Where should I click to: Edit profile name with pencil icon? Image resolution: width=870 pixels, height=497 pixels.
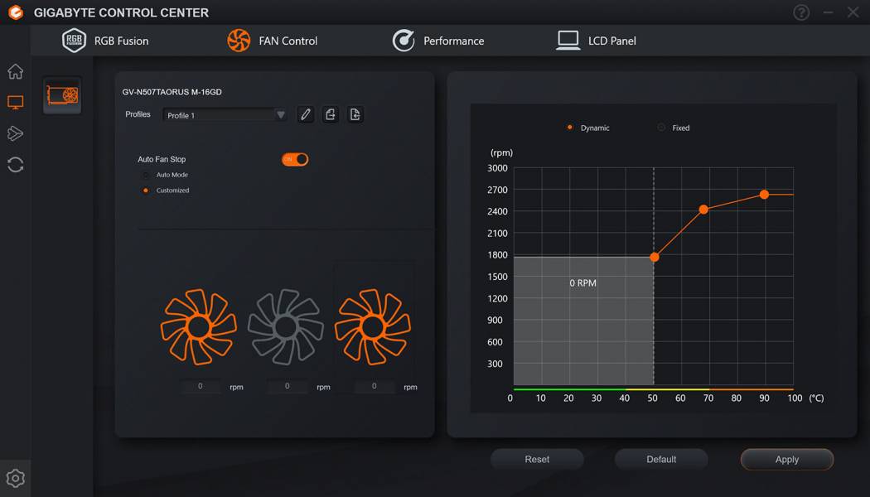[305, 115]
